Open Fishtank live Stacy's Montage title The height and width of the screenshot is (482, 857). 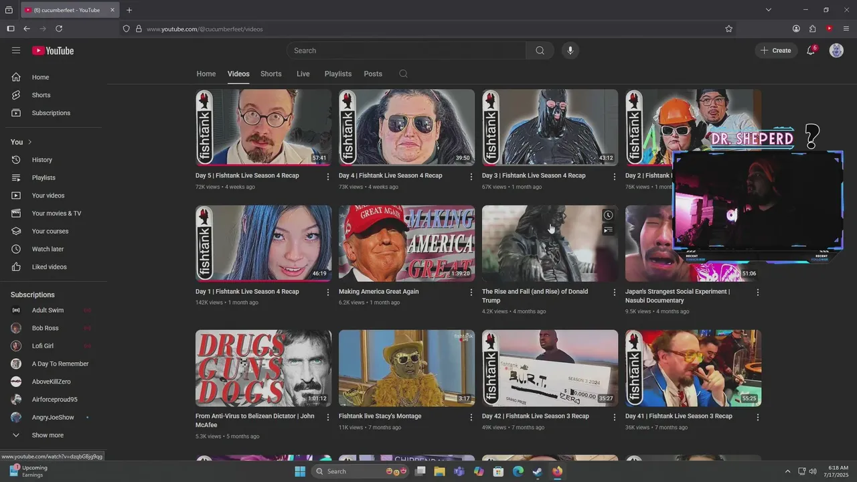click(380, 416)
